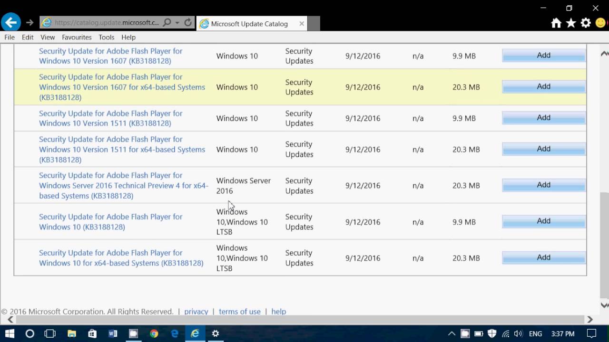Viewport: 609px width, 342px height.
Task: Open the volume speaker tray icon
Action: pos(518,333)
